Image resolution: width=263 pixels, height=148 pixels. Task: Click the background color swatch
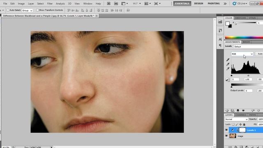pyautogui.click(x=230, y=26)
